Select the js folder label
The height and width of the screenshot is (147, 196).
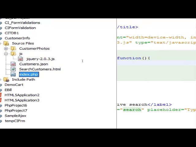point(21,54)
